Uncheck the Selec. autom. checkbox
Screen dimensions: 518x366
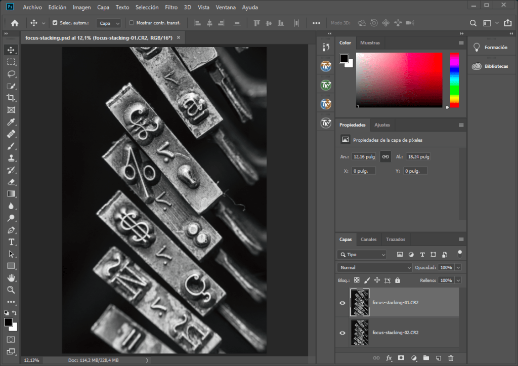(55, 23)
